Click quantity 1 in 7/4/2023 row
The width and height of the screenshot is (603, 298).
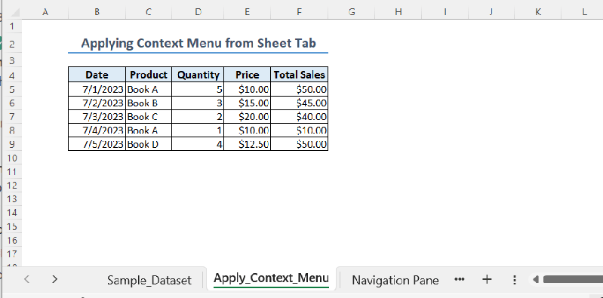(198, 131)
